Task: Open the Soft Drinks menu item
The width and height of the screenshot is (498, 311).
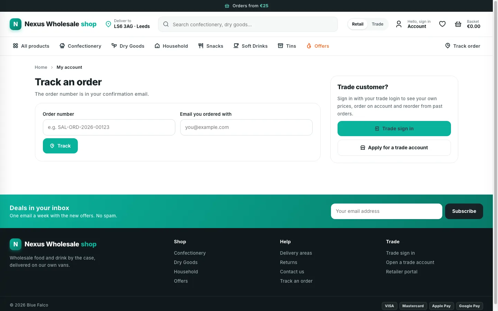Action: 251,46
